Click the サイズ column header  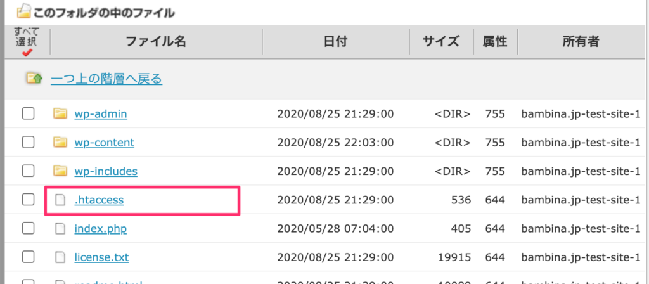point(441,42)
